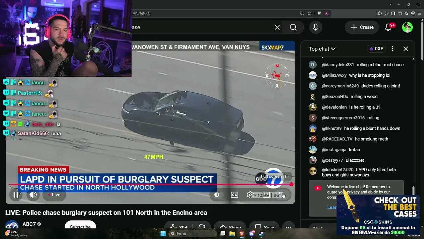Click the SKYMAP7 compass on video
This screenshot has height=239, width=424.
point(277,76)
